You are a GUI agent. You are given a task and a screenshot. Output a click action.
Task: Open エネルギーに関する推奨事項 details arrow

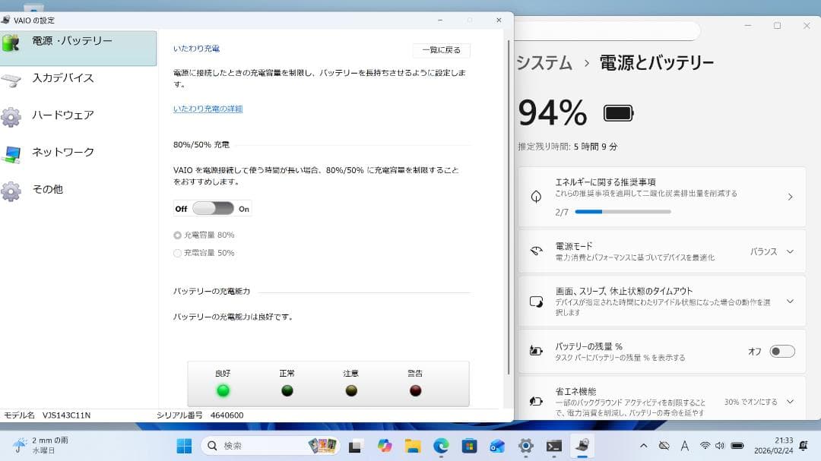[x=792, y=197]
